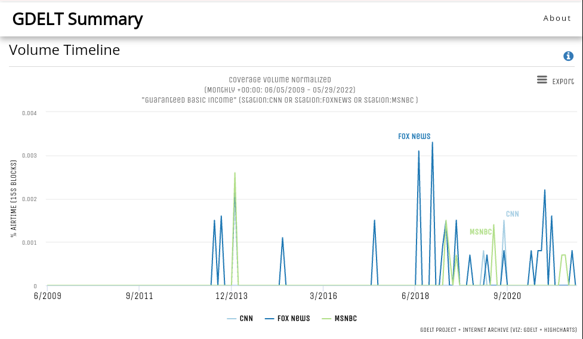The image size is (583, 339).
Task: Click the % Airtime (15s blocks) axis title
Action: (x=14, y=199)
